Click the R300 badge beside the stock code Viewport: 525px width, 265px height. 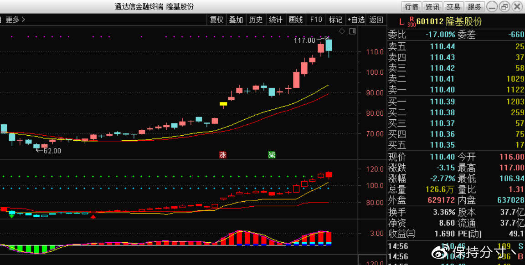[x=412, y=22]
